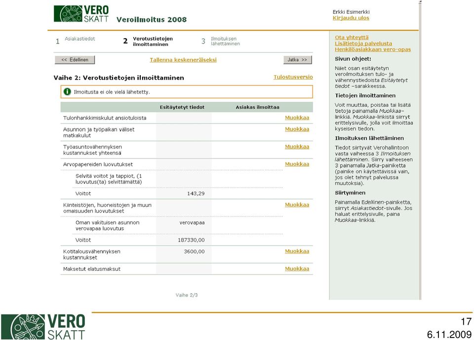Click the value 3600,00

[x=194, y=252]
